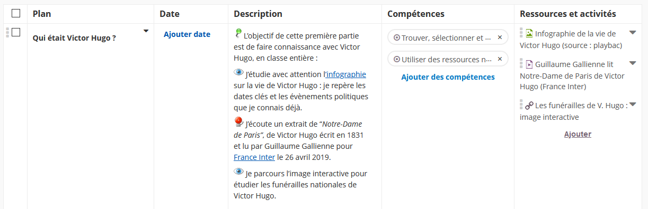Image resolution: width=648 pixels, height=209 pixels.
Task: Click the video file icon of Guillaume Gallienne resource
Action: [x=529, y=64]
